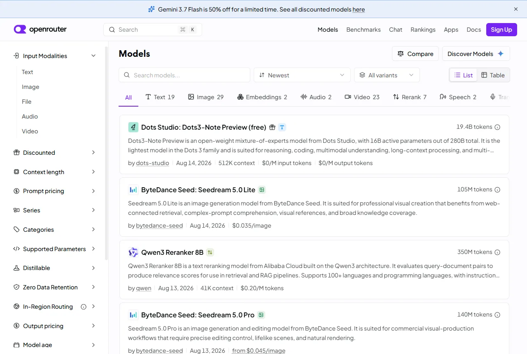The width and height of the screenshot is (527, 354).
Task: Click the gift icon on Dots3-Note
Action: (x=272, y=127)
